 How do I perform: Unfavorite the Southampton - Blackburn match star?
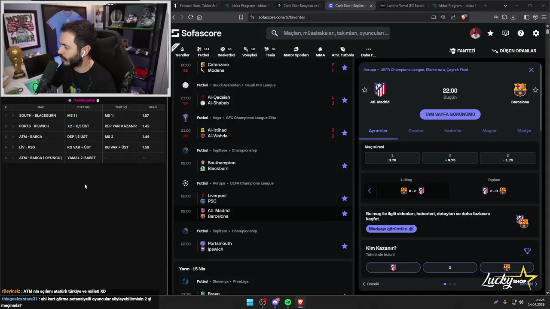345,166
